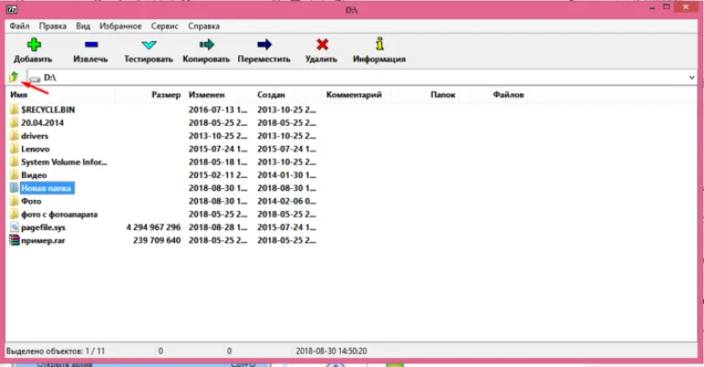
Task: Click the green plus Add icon
Action: [x=34, y=44]
